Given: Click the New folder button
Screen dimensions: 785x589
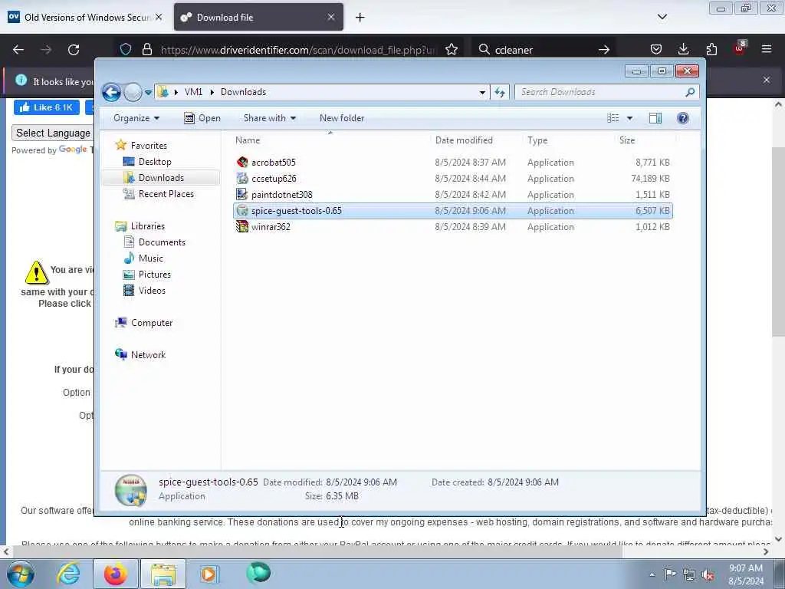Looking at the screenshot, I should tap(342, 118).
